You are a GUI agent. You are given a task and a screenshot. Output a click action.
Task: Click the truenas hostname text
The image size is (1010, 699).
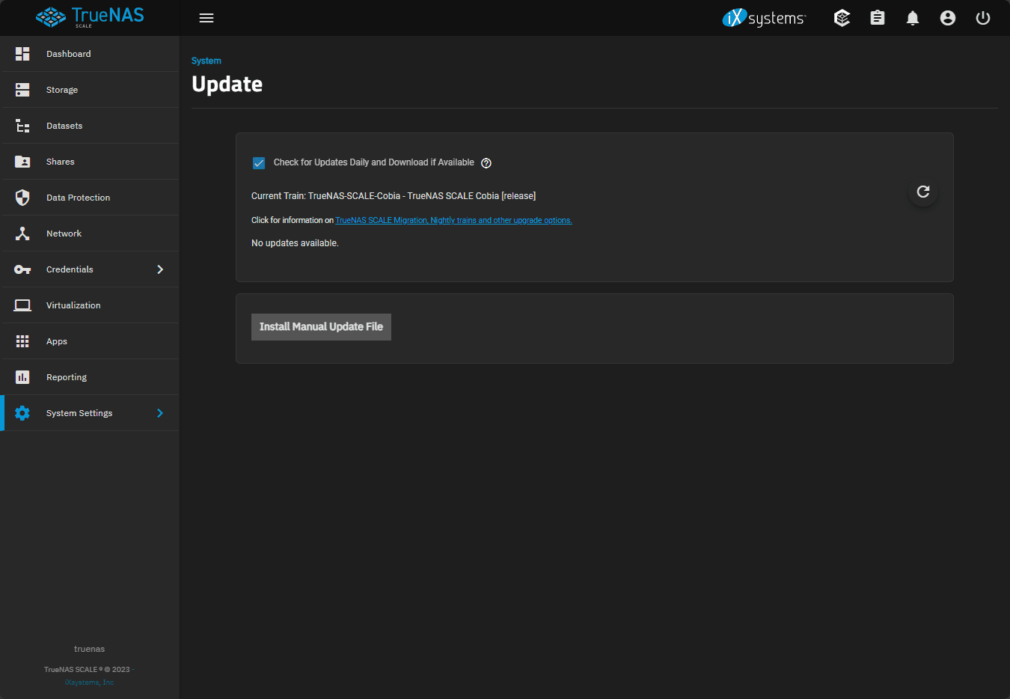[89, 649]
